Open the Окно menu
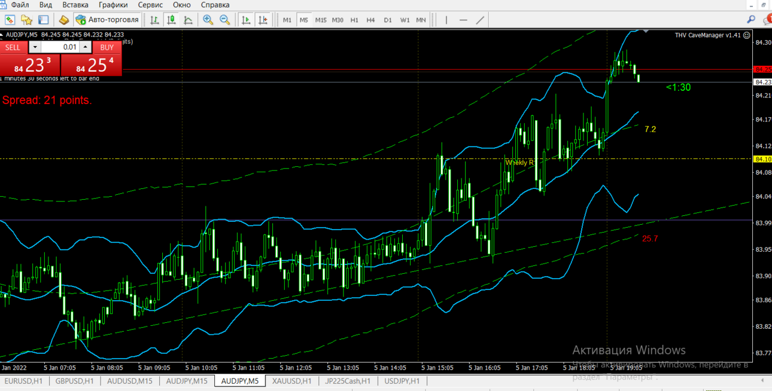Image resolution: width=772 pixels, height=391 pixels. (x=182, y=5)
